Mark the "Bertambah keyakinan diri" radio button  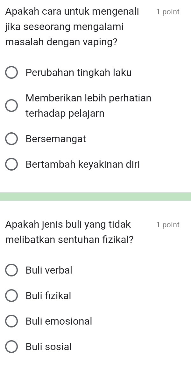11,165
